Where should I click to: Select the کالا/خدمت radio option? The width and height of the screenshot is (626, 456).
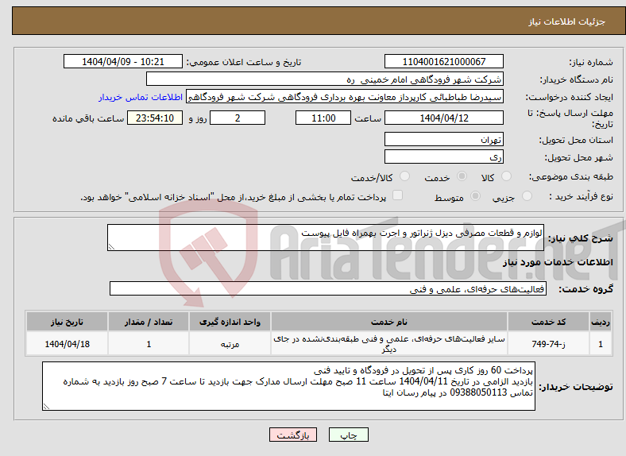pos(405,176)
